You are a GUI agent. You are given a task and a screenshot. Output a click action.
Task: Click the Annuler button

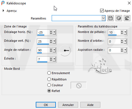68,105
